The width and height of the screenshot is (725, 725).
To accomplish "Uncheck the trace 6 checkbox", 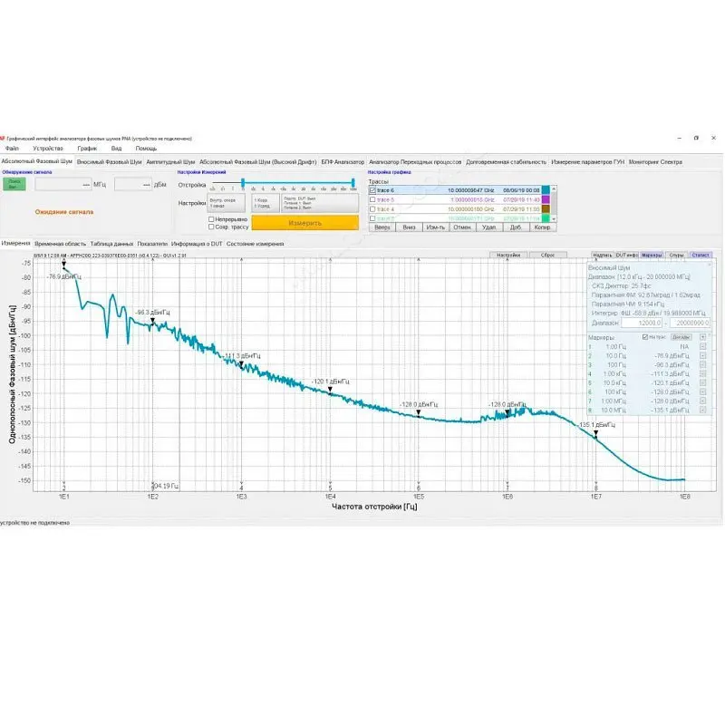I will [x=372, y=190].
